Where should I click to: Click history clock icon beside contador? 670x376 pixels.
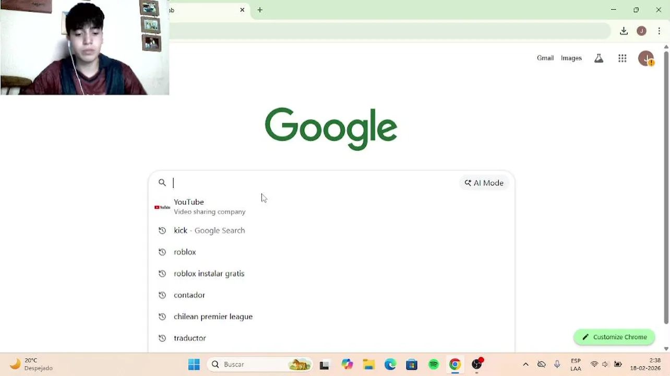162,295
